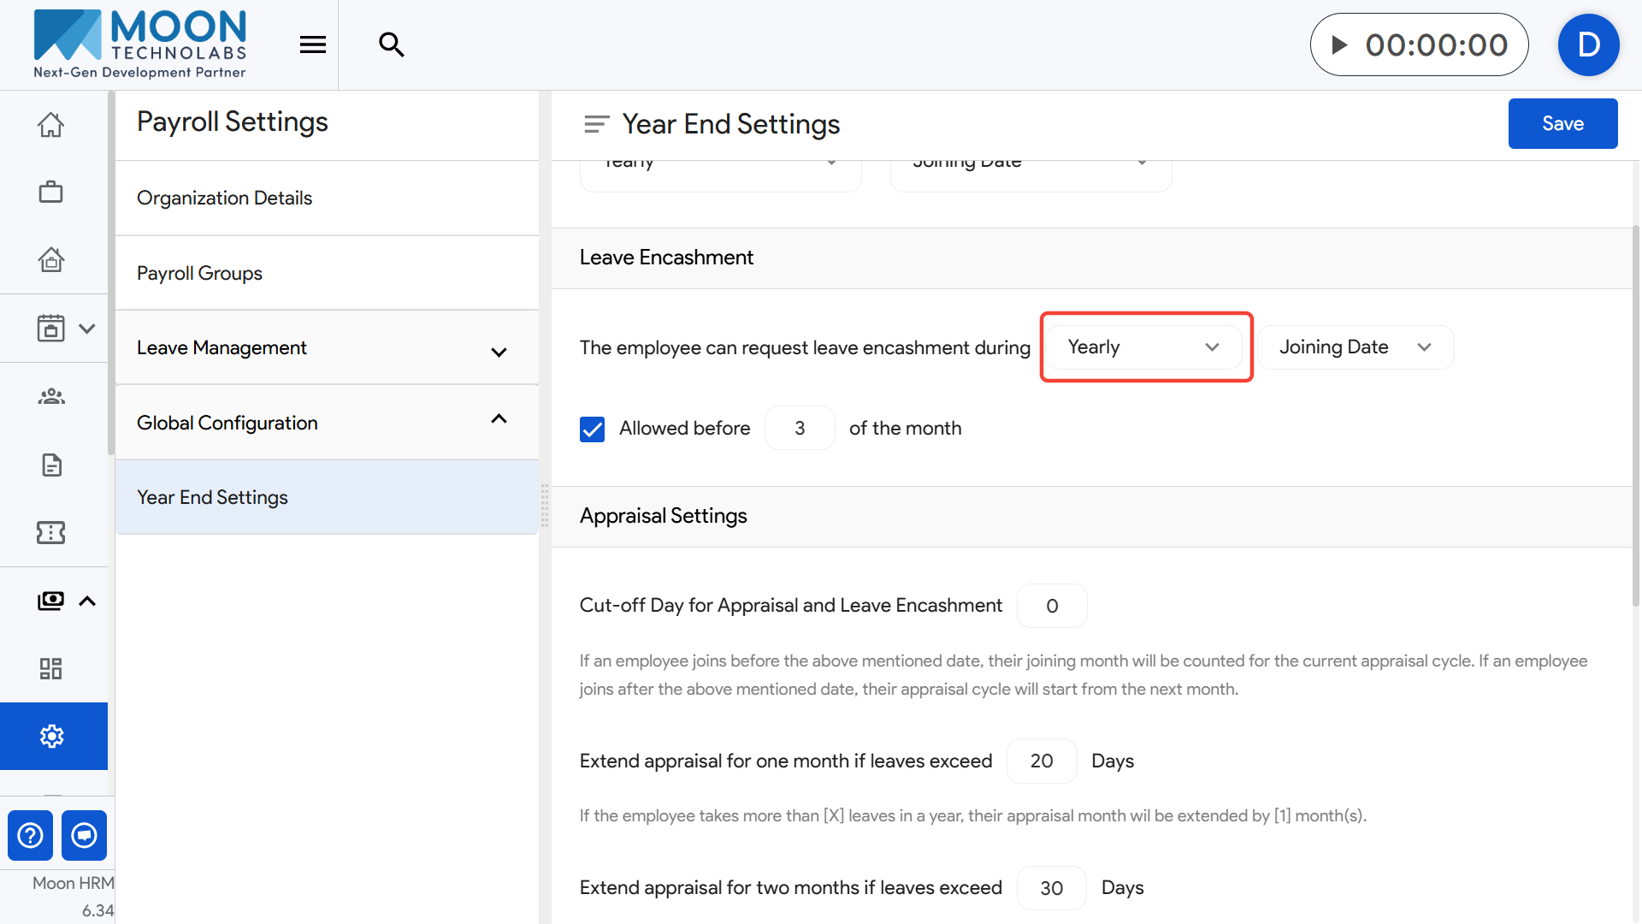This screenshot has height=924, width=1642.
Task: Click the ticket icon in the sidebar
Action: pyautogui.click(x=51, y=533)
